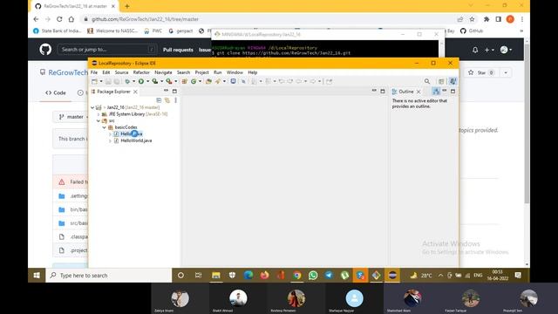Click the ReGrowTech repository owner link
Viewport: 558px width, 314px height.
click(x=68, y=72)
